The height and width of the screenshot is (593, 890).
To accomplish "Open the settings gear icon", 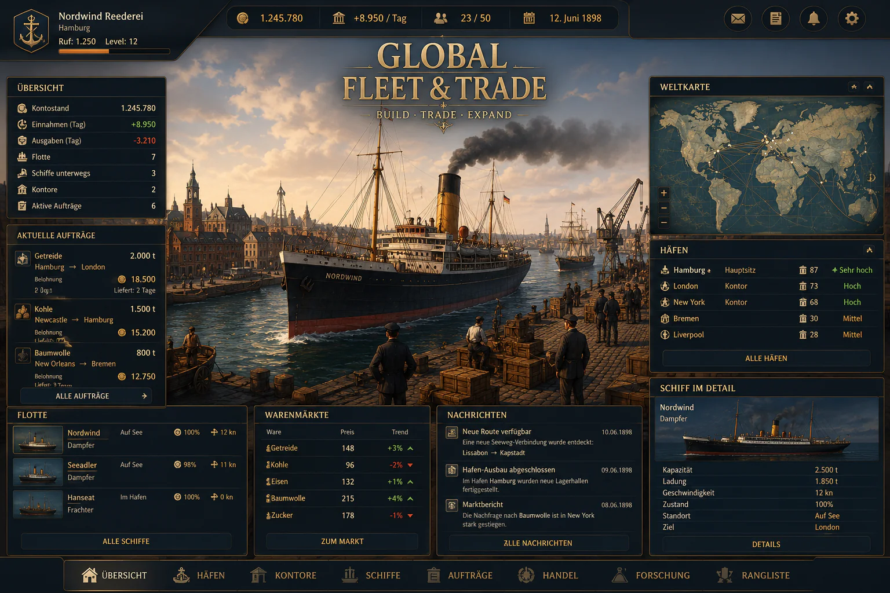I will (851, 19).
